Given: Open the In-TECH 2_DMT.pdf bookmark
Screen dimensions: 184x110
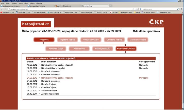Looking at the screenshot, I should coord(101,12).
